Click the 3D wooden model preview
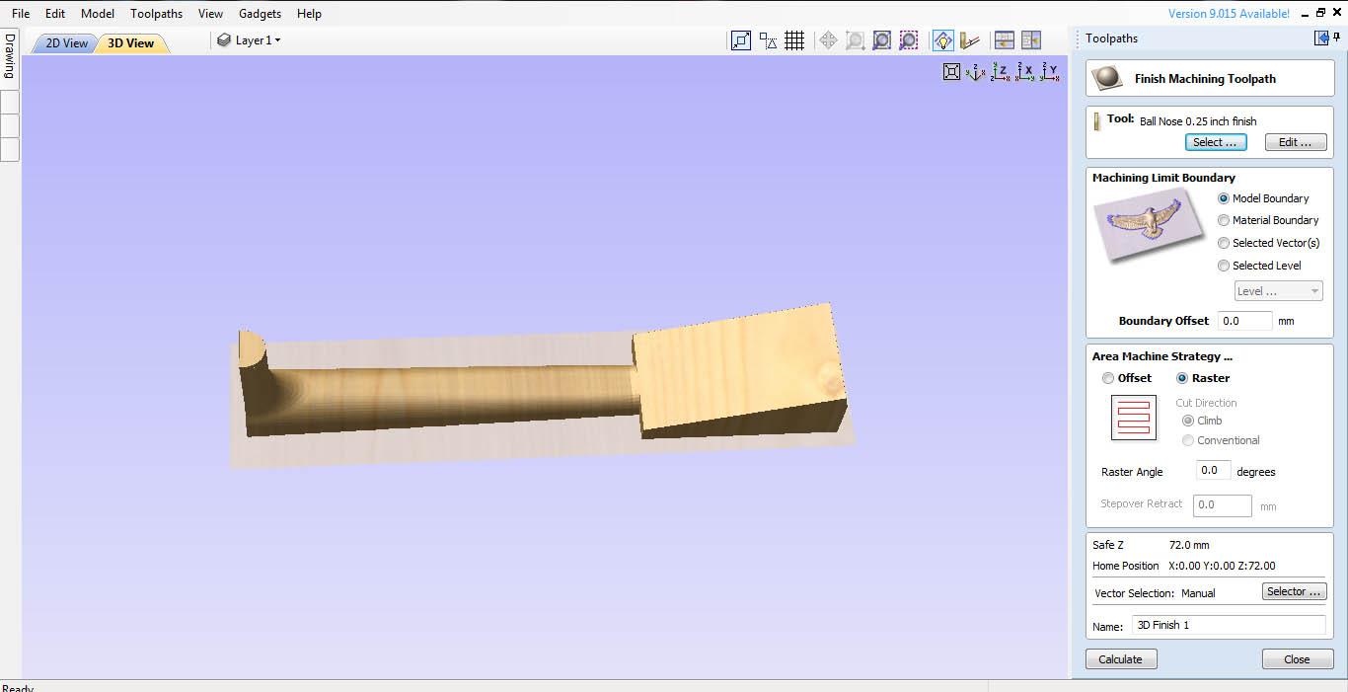 (543, 385)
